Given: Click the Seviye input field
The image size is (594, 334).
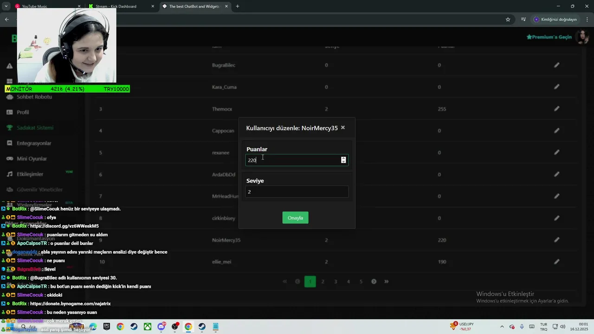Looking at the screenshot, I should coord(297,192).
